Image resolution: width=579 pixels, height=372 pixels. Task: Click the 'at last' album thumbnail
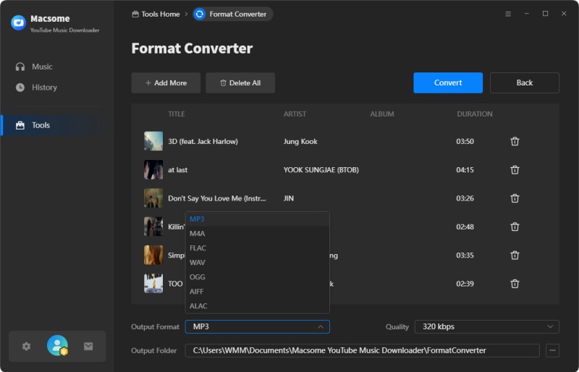point(153,169)
